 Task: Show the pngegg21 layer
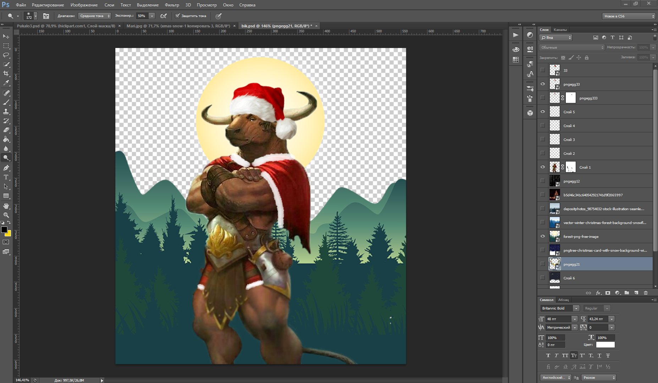point(543,264)
